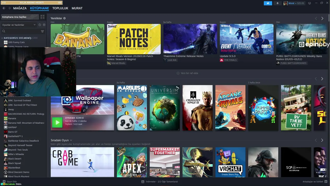Open VRChat game tile
The width and height of the screenshot is (330, 186).
click(x=230, y=162)
